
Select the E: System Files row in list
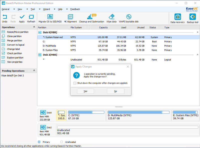click(x=118, y=50)
